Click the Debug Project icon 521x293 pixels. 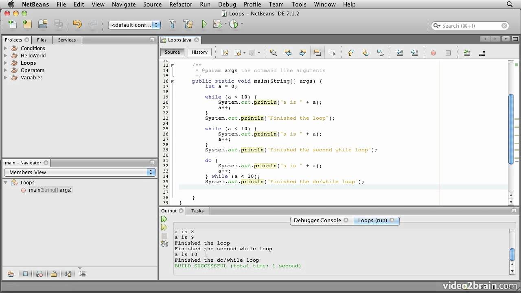(x=218, y=24)
